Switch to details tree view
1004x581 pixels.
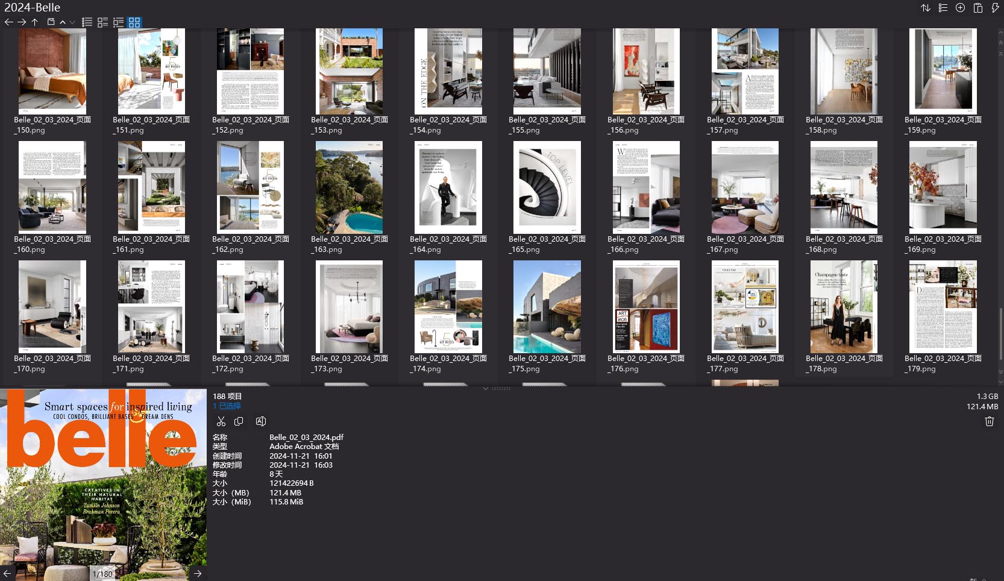pyautogui.click(x=119, y=22)
